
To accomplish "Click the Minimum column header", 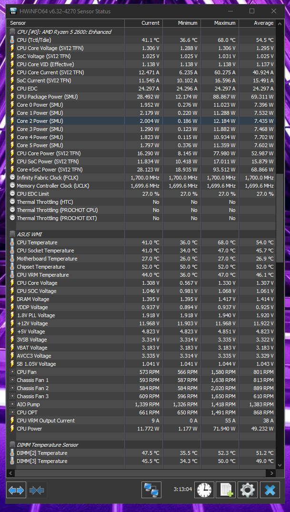I will point(181,23).
